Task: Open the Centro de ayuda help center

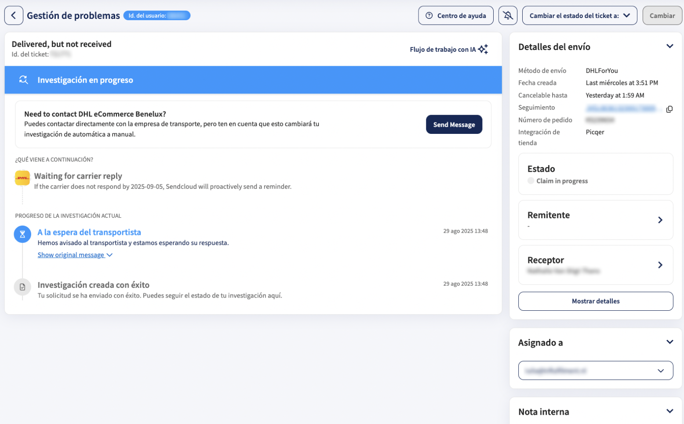Action: [456, 15]
